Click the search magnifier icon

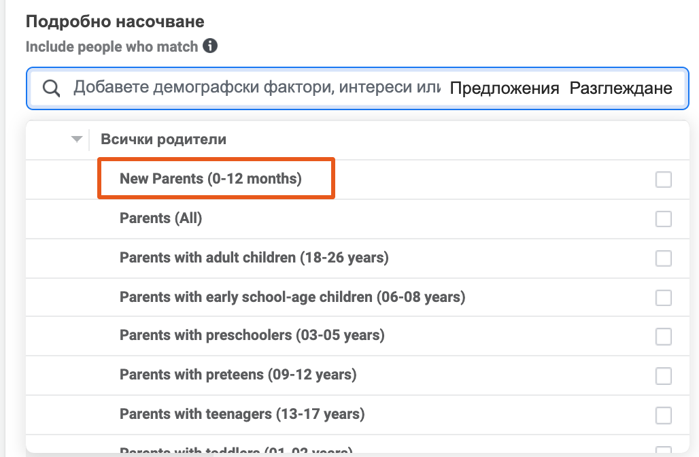[51, 88]
